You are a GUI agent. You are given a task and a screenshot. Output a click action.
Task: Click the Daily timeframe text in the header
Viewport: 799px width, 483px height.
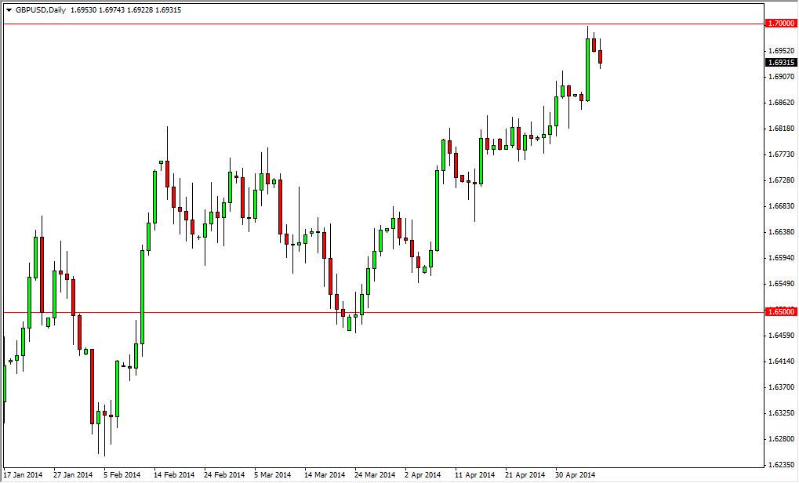coord(56,9)
